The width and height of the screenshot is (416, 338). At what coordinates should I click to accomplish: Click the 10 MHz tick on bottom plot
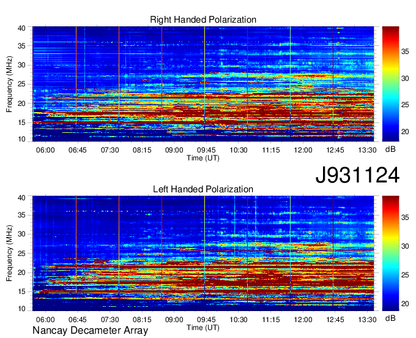point(21,309)
